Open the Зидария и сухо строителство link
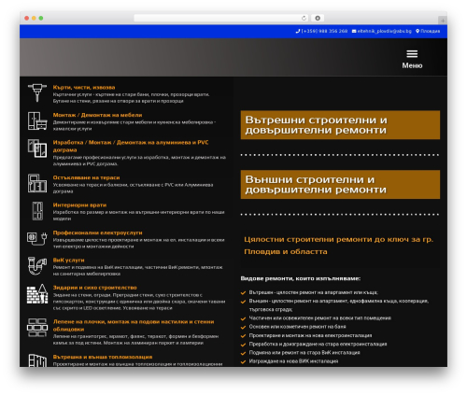The width and height of the screenshot is (467, 395). click(x=94, y=288)
